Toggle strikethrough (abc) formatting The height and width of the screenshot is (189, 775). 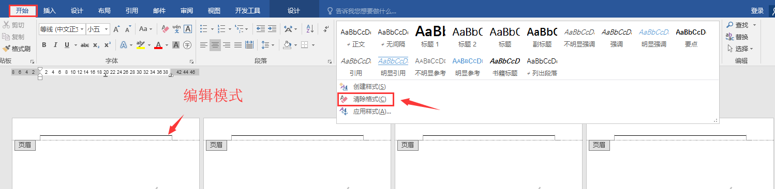pos(85,45)
